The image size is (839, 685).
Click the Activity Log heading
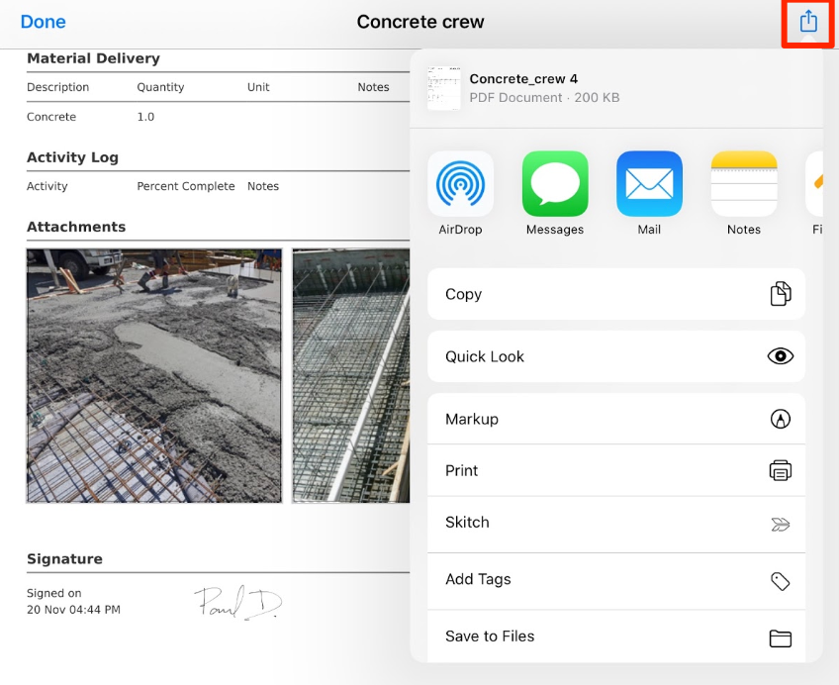coord(72,157)
